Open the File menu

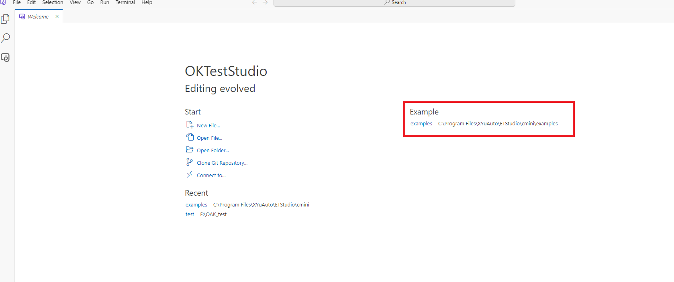pos(17,2)
